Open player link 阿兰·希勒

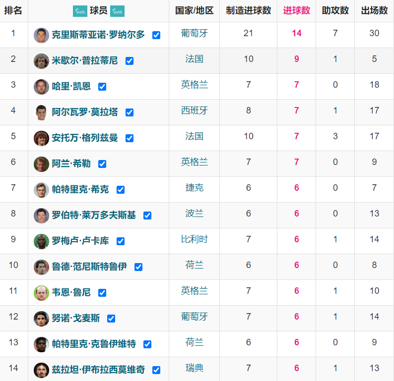[71, 164]
